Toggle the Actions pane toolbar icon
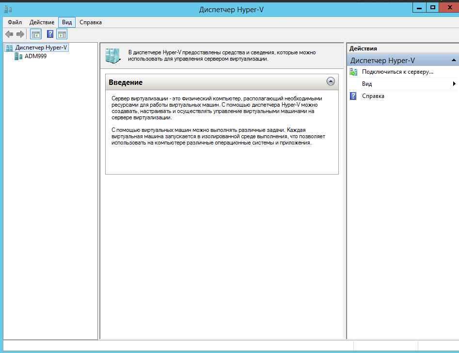Screen dimensions: 459x353 pos(62,34)
